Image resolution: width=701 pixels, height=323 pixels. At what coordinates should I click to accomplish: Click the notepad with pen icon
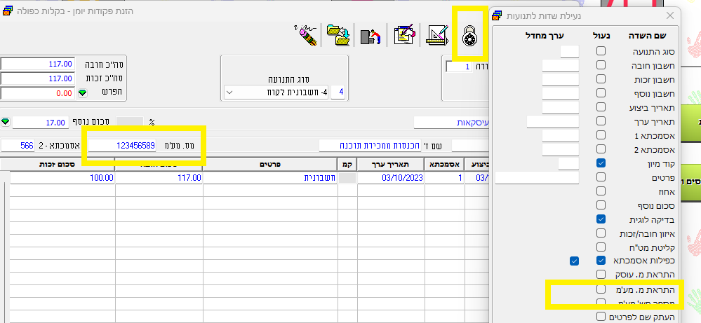(404, 34)
